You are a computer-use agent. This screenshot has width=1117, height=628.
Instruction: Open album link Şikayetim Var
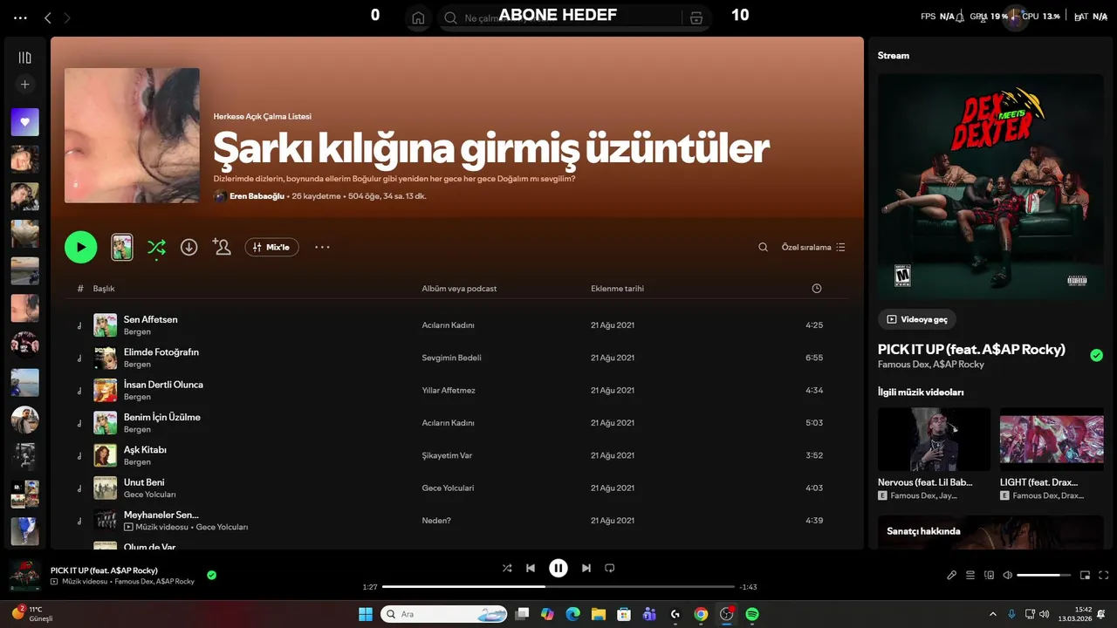click(447, 455)
